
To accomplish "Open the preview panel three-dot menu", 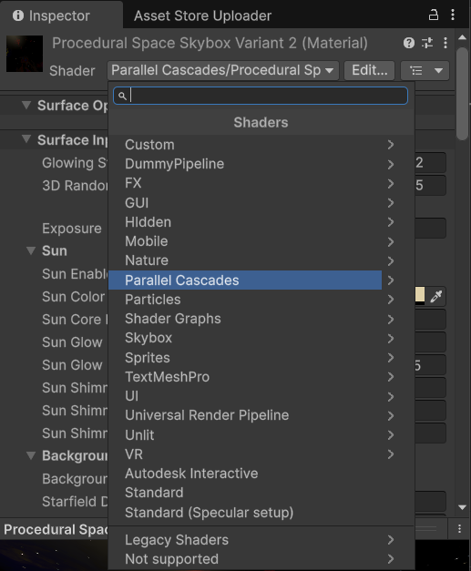I will pos(460,529).
